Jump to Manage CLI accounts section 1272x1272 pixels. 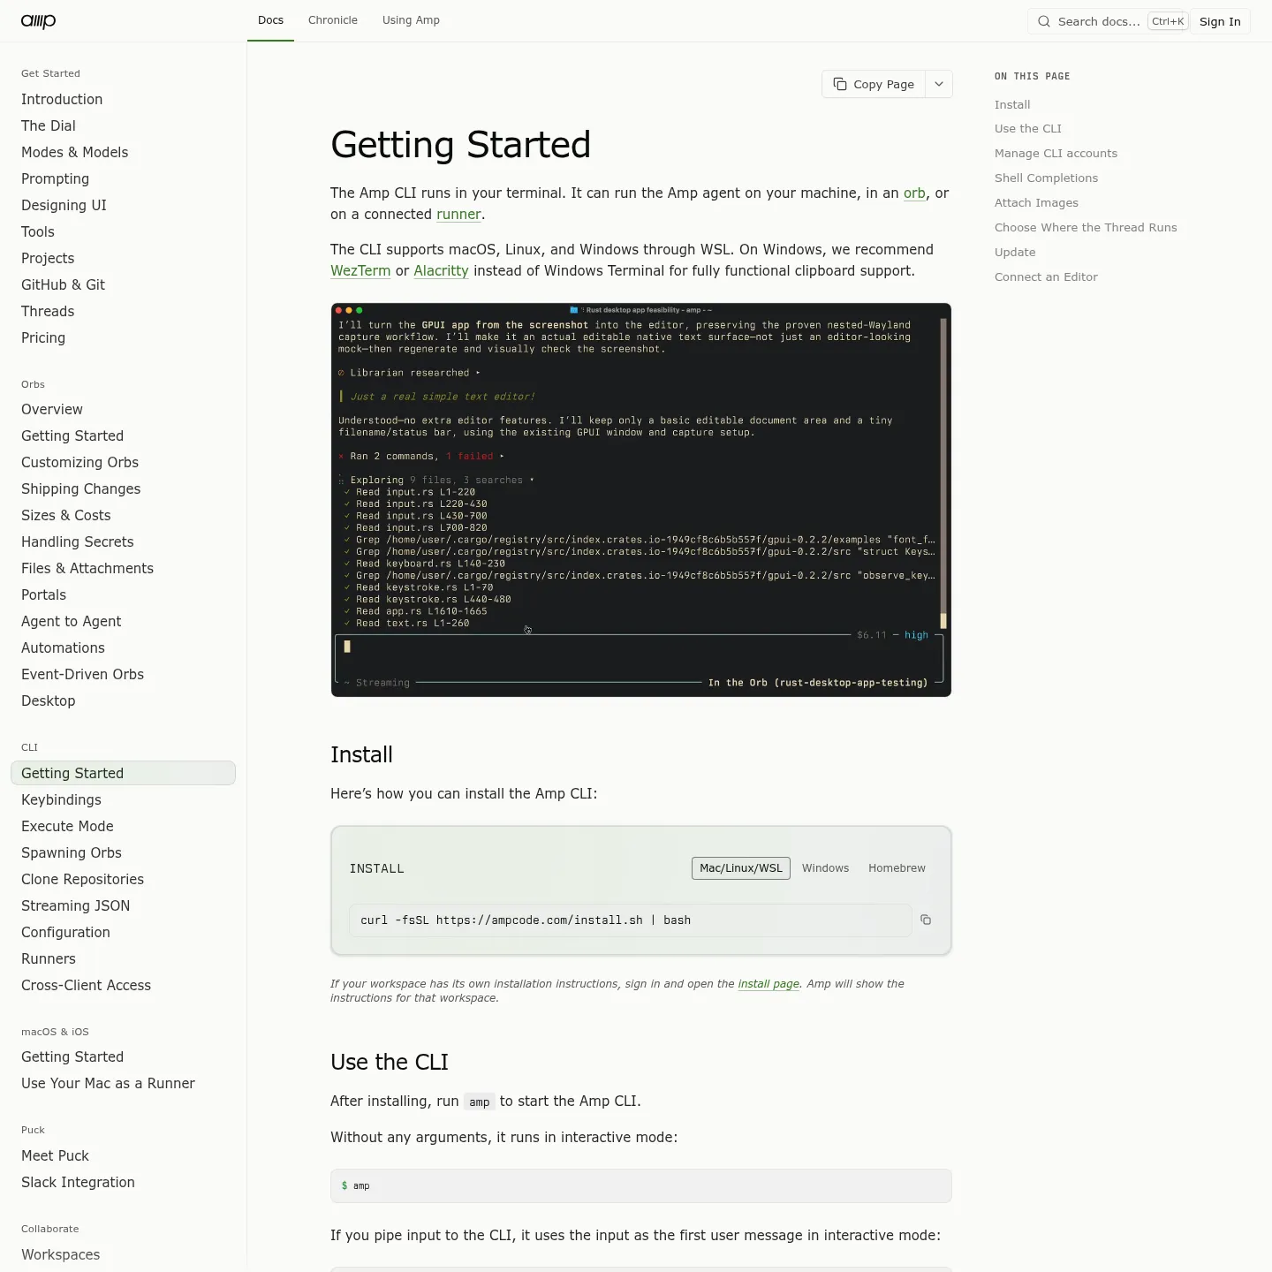point(1056,153)
